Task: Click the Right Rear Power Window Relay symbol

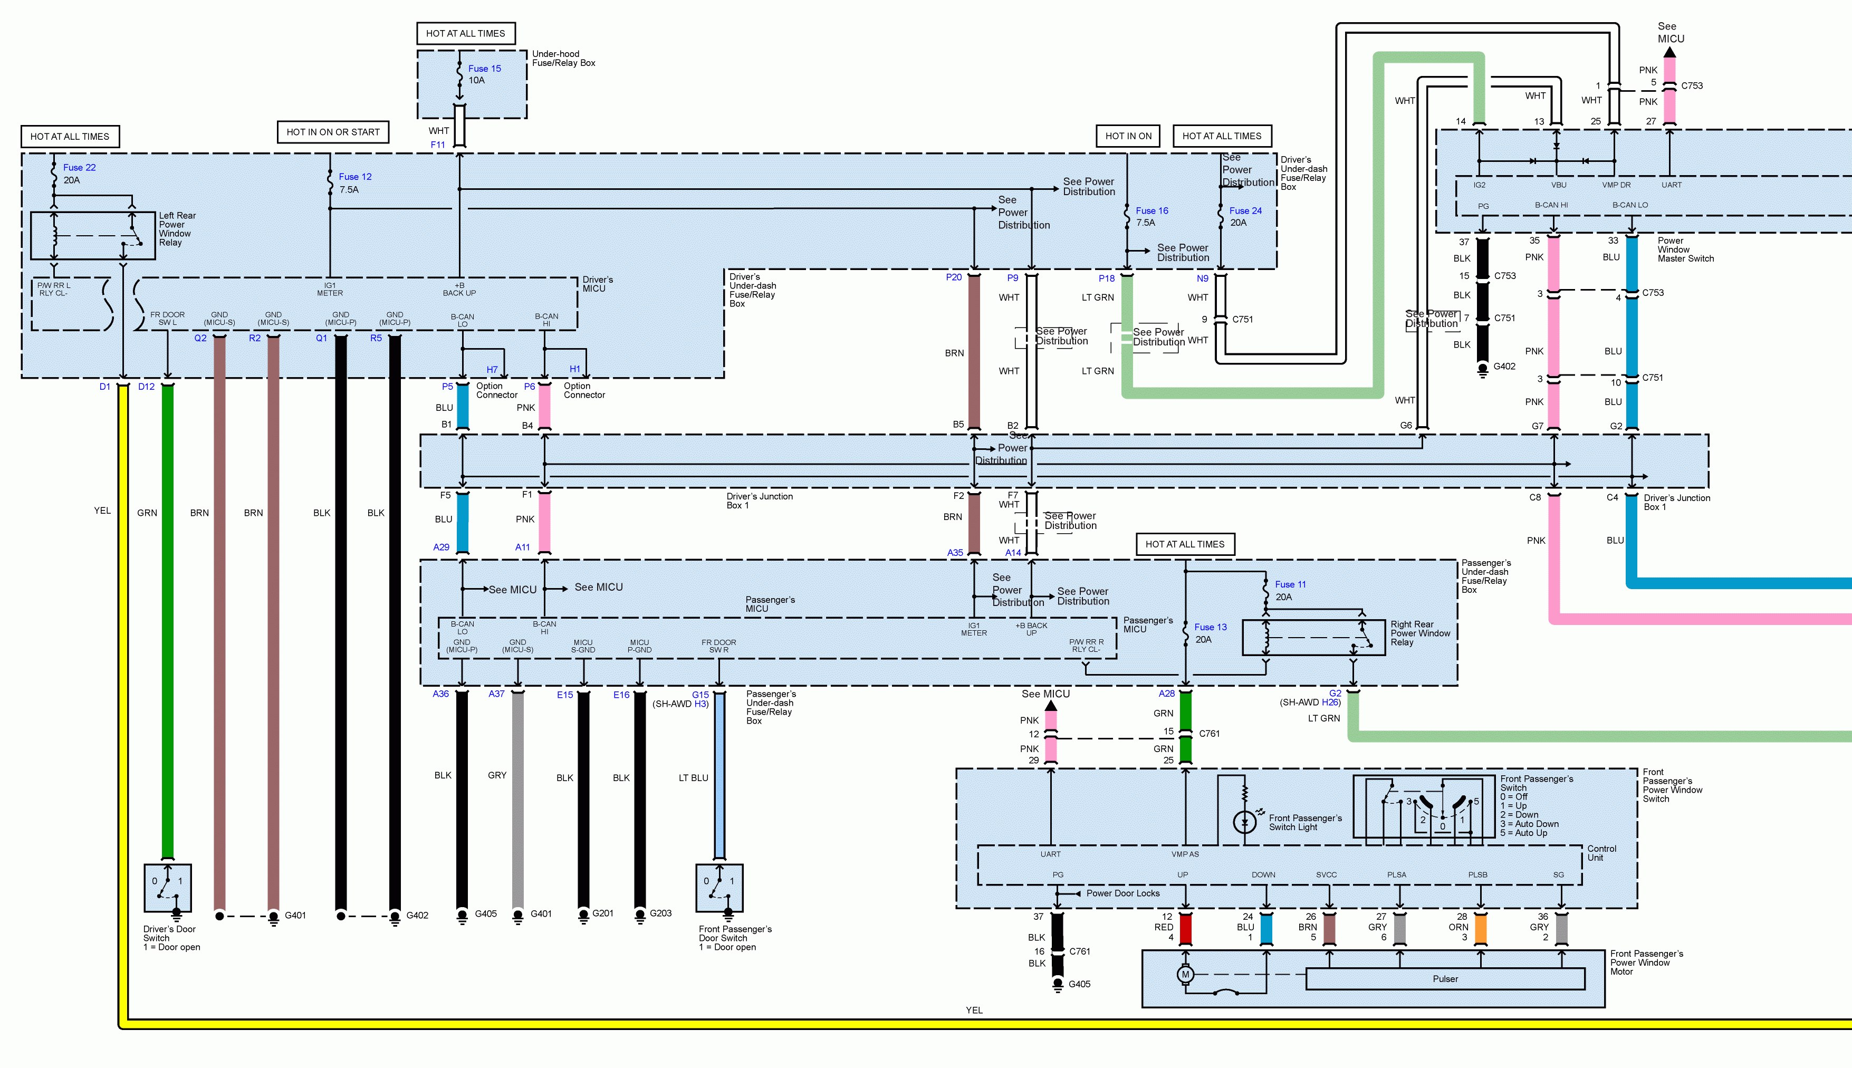Action: click(x=1313, y=638)
